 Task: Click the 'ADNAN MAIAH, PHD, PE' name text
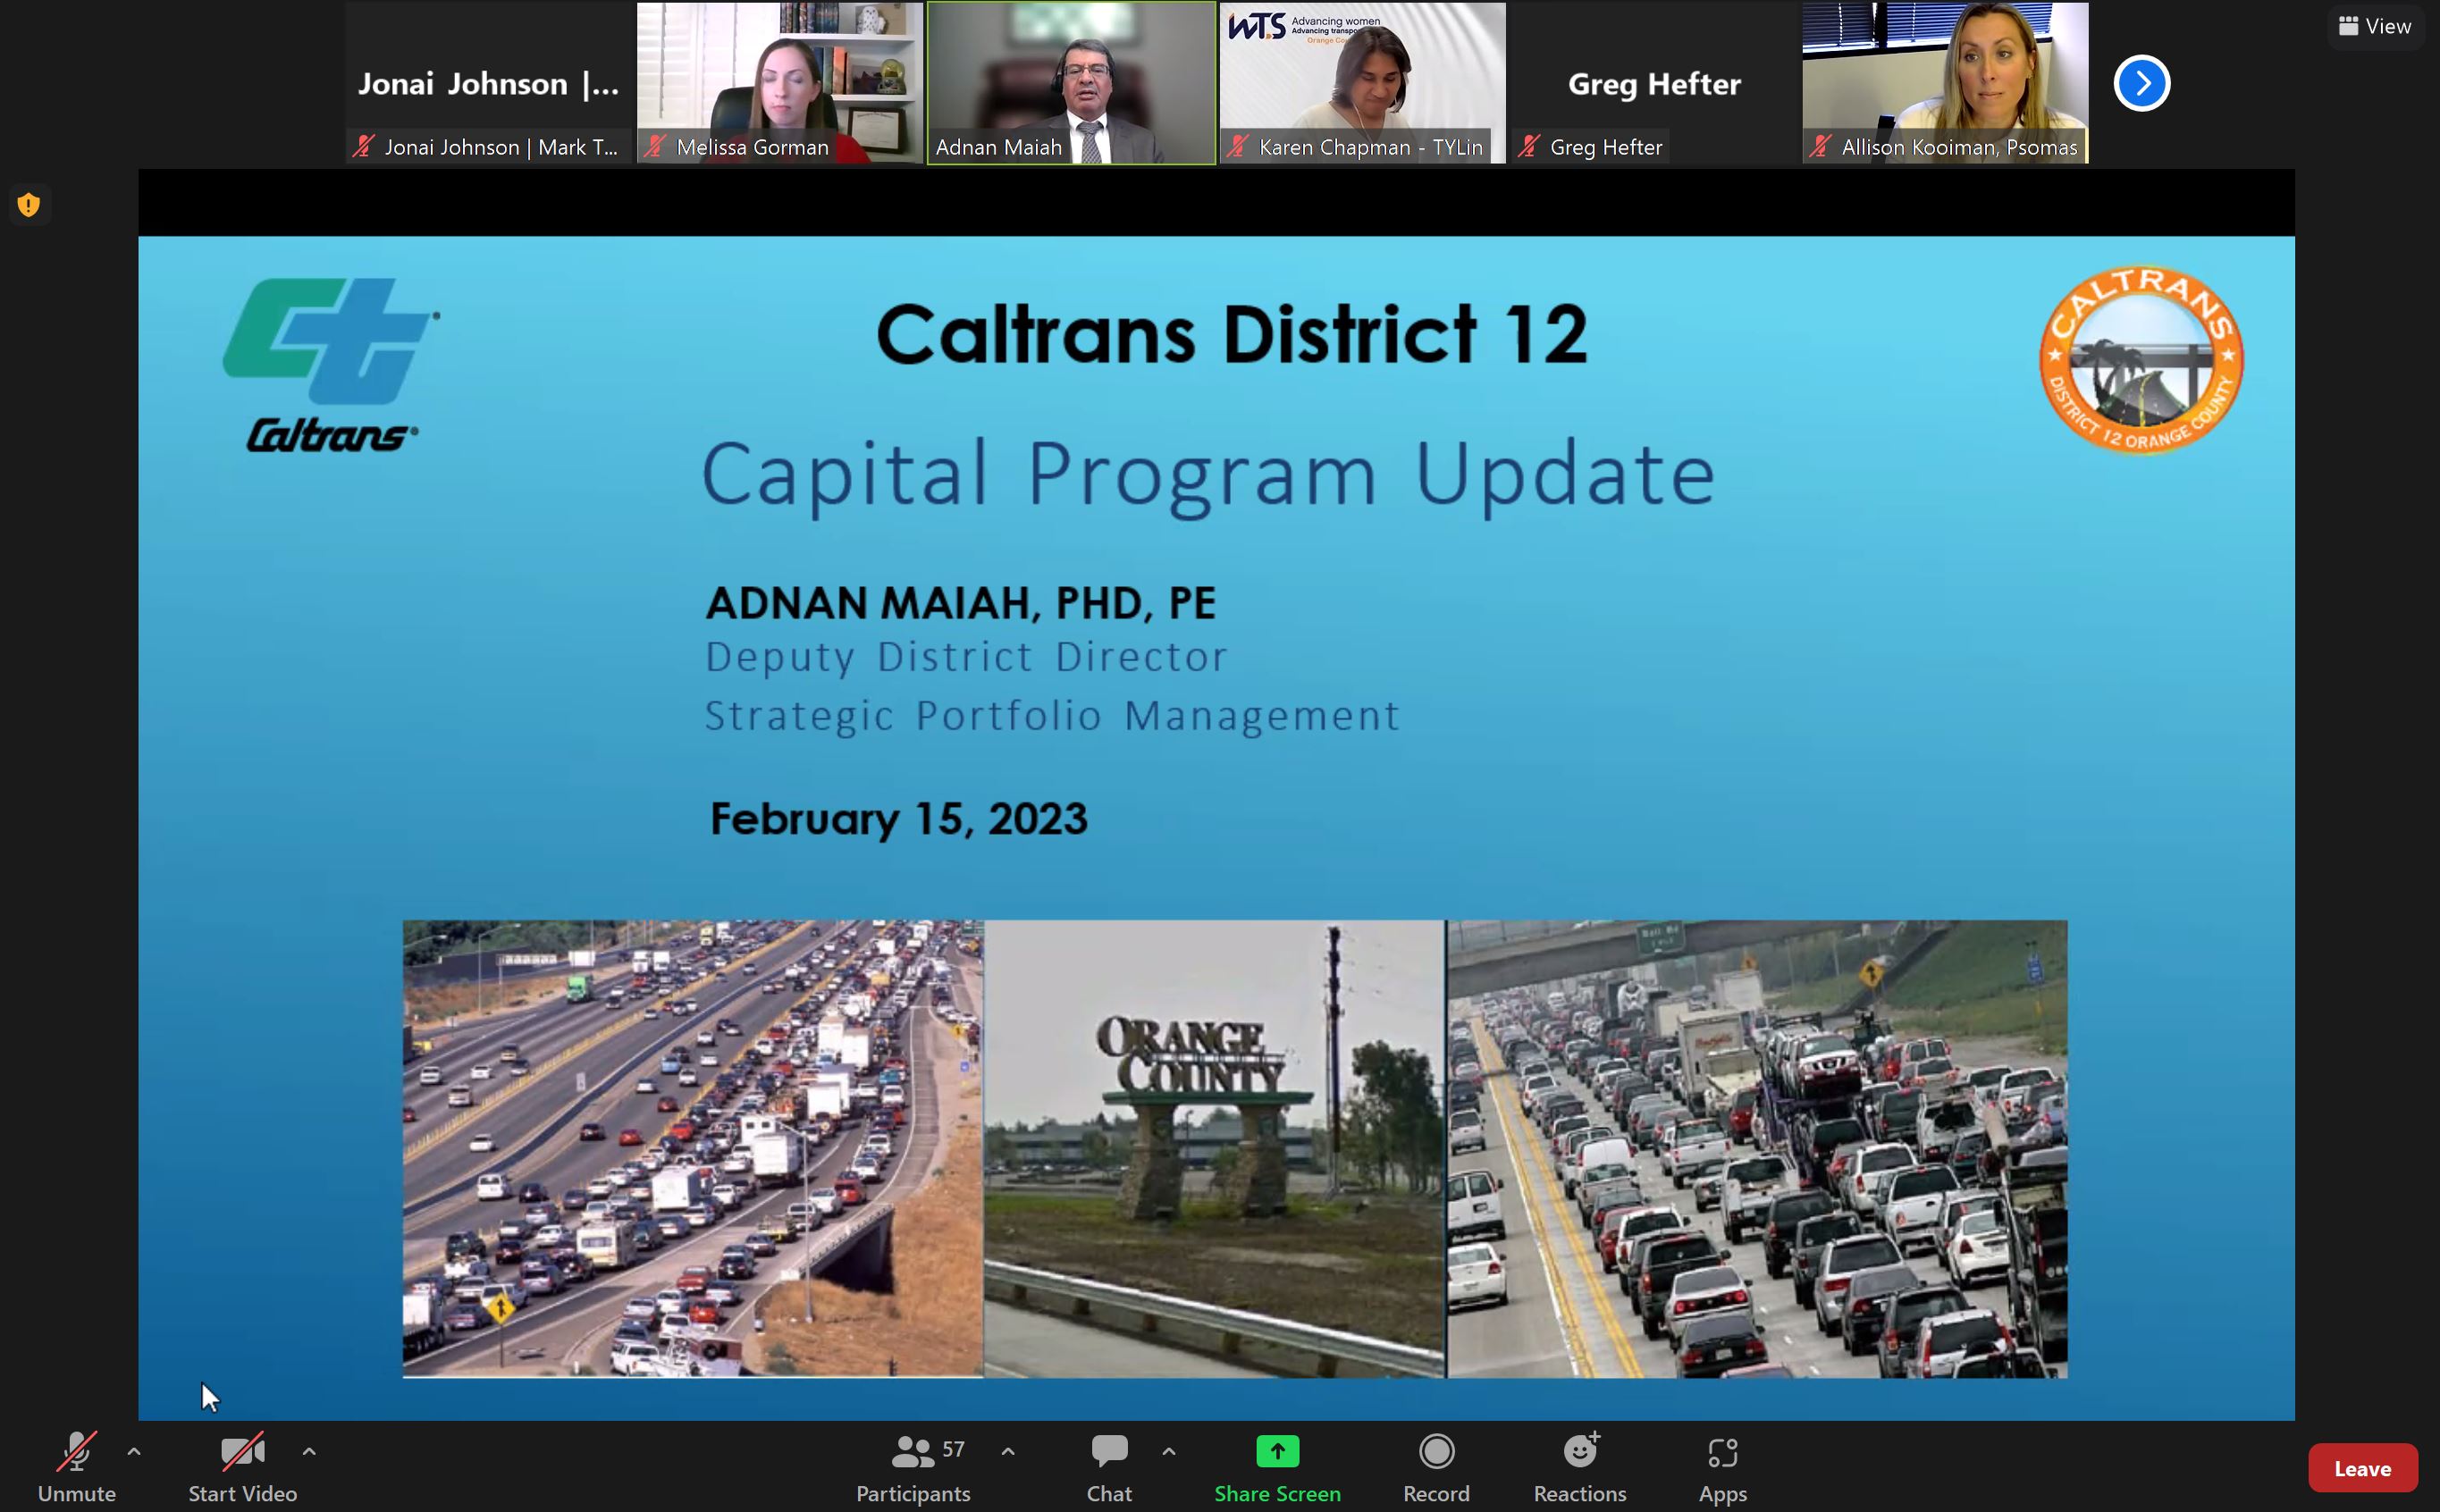961,603
